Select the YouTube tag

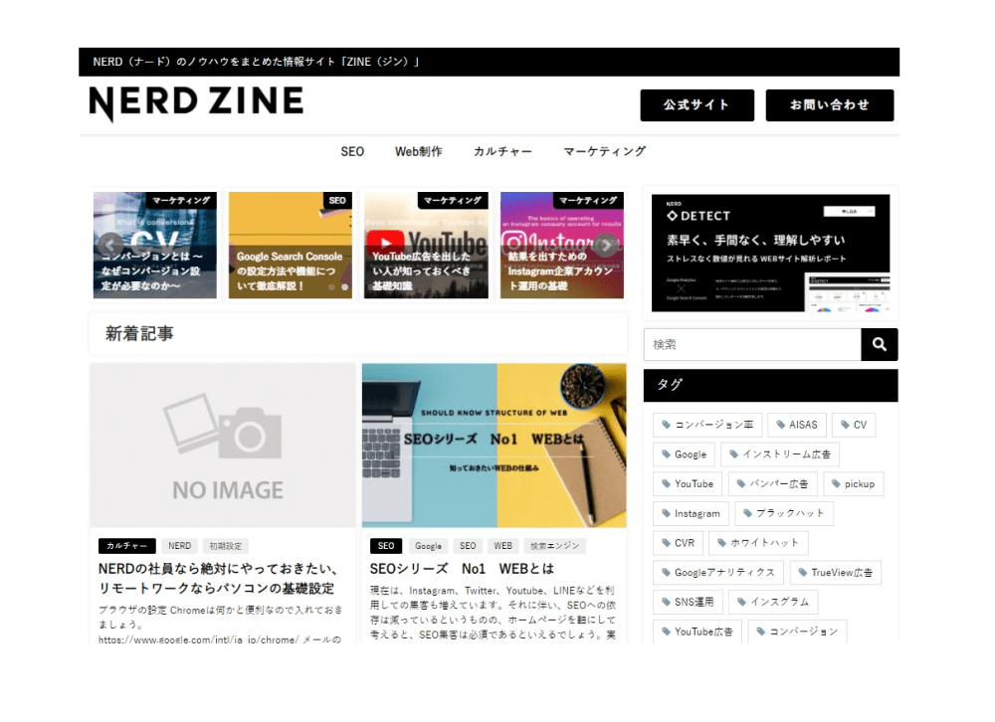(x=687, y=484)
